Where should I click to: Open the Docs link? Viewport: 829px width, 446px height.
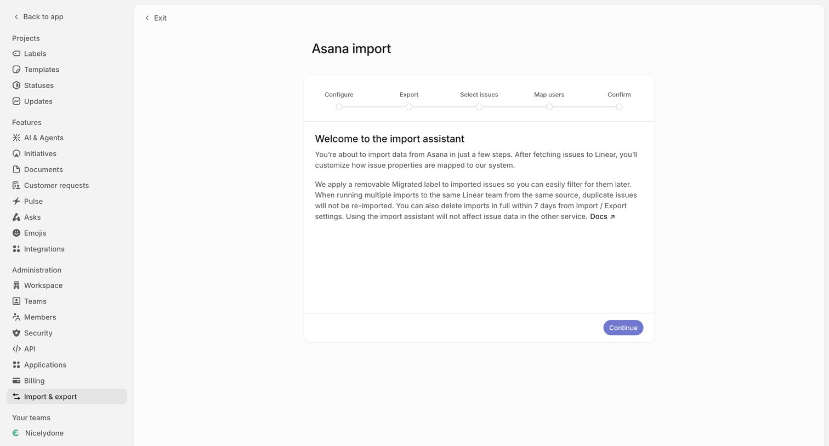pyautogui.click(x=603, y=216)
